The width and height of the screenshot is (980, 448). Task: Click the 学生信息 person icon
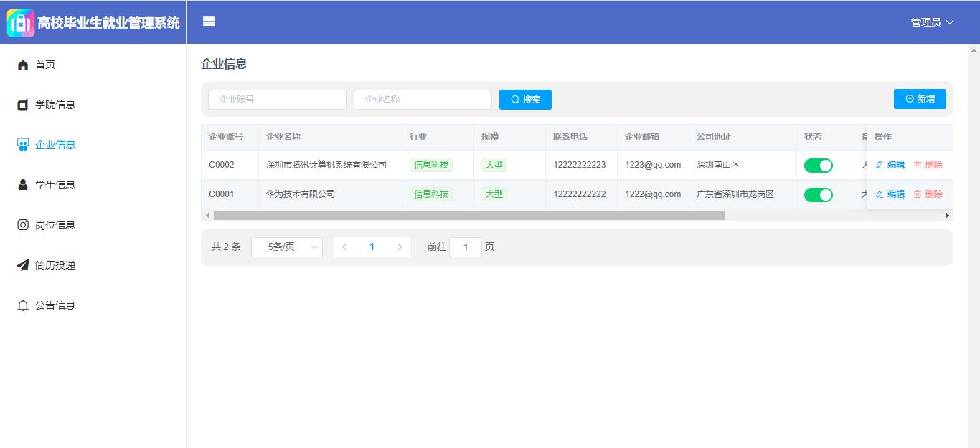point(23,185)
